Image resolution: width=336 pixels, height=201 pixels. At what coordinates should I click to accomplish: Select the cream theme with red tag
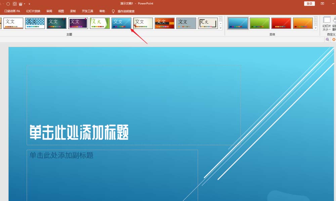(143, 23)
